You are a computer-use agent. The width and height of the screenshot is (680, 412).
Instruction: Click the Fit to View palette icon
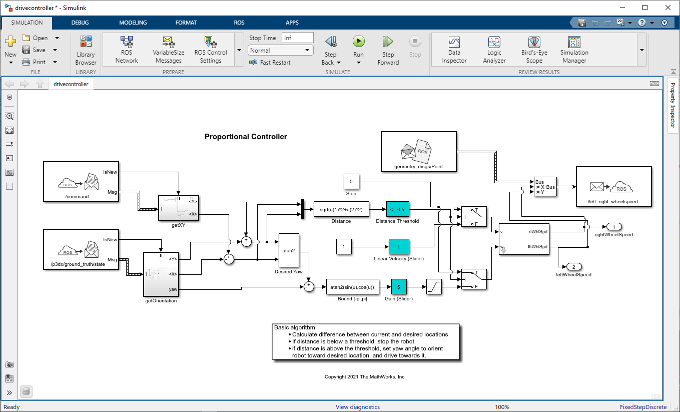[x=10, y=130]
